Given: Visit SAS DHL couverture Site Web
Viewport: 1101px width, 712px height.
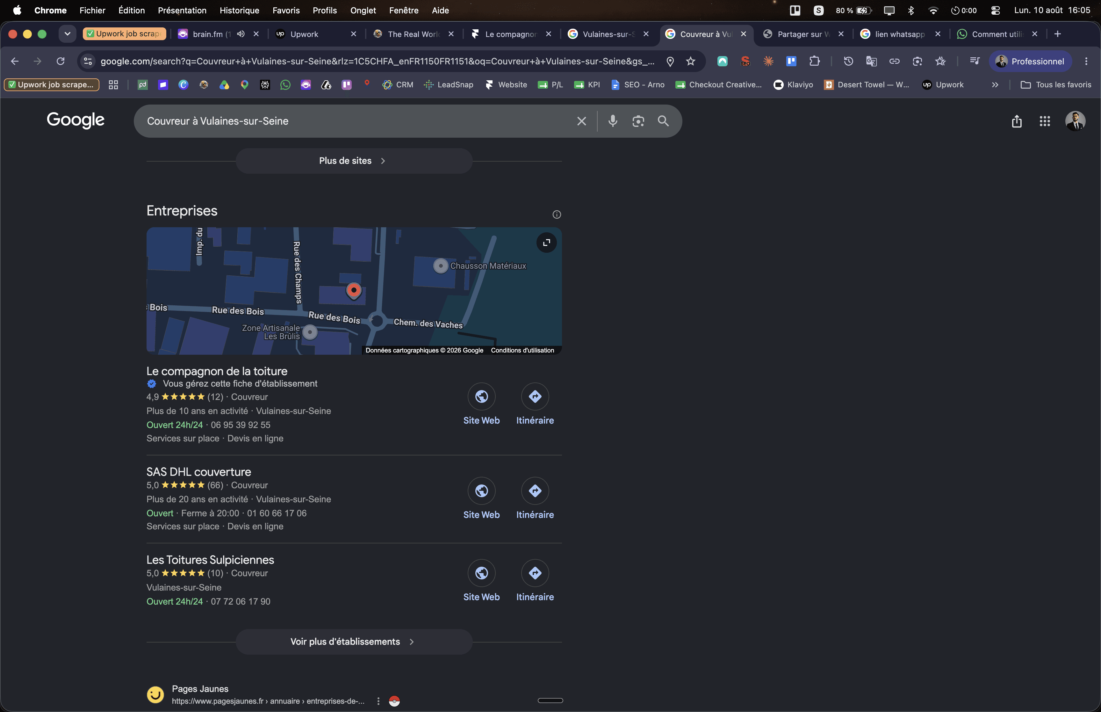Looking at the screenshot, I should pyautogui.click(x=481, y=498).
